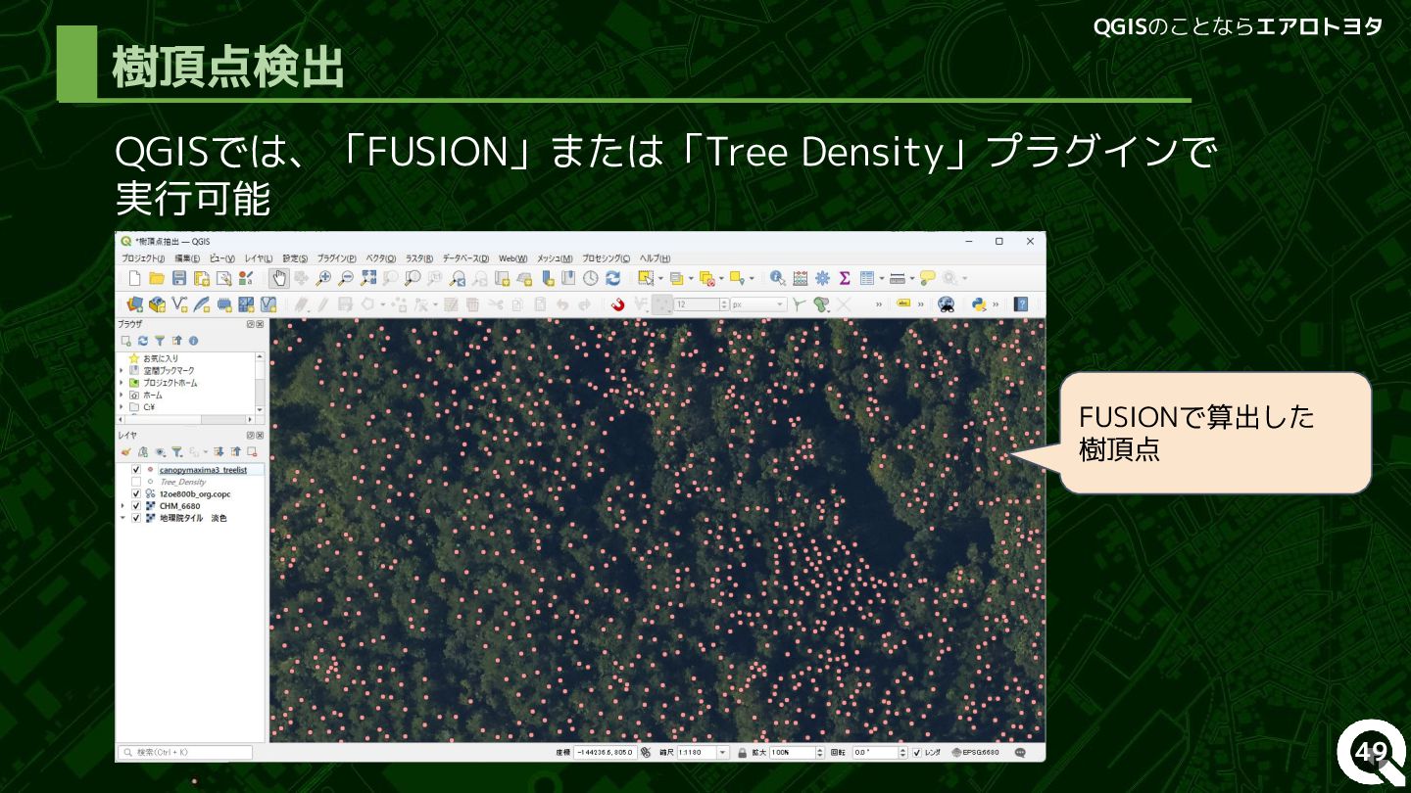This screenshot has width=1411, height=793.
Task: Expand the プロジェクトホーム browser node
Action: (x=122, y=383)
